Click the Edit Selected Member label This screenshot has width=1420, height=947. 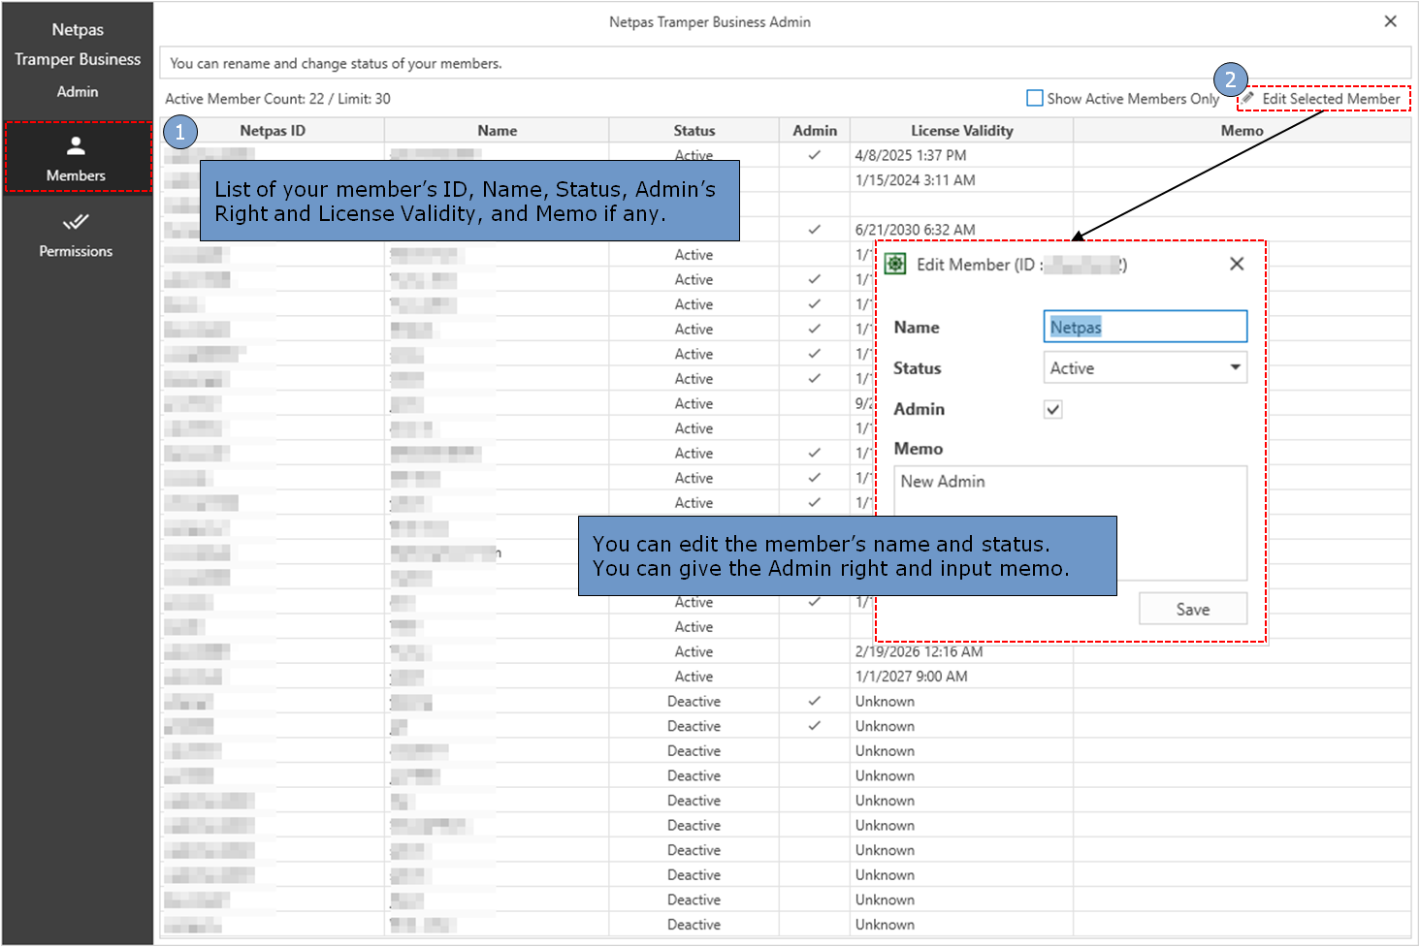(1331, 99)
